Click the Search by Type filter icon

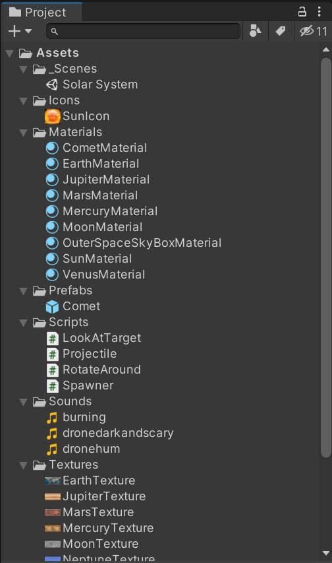256,31
